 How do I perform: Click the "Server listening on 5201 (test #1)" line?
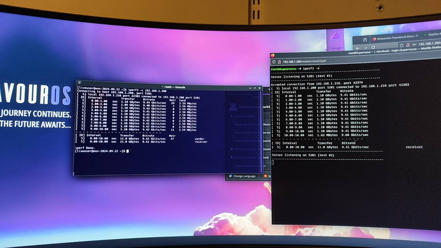(302, 76)
